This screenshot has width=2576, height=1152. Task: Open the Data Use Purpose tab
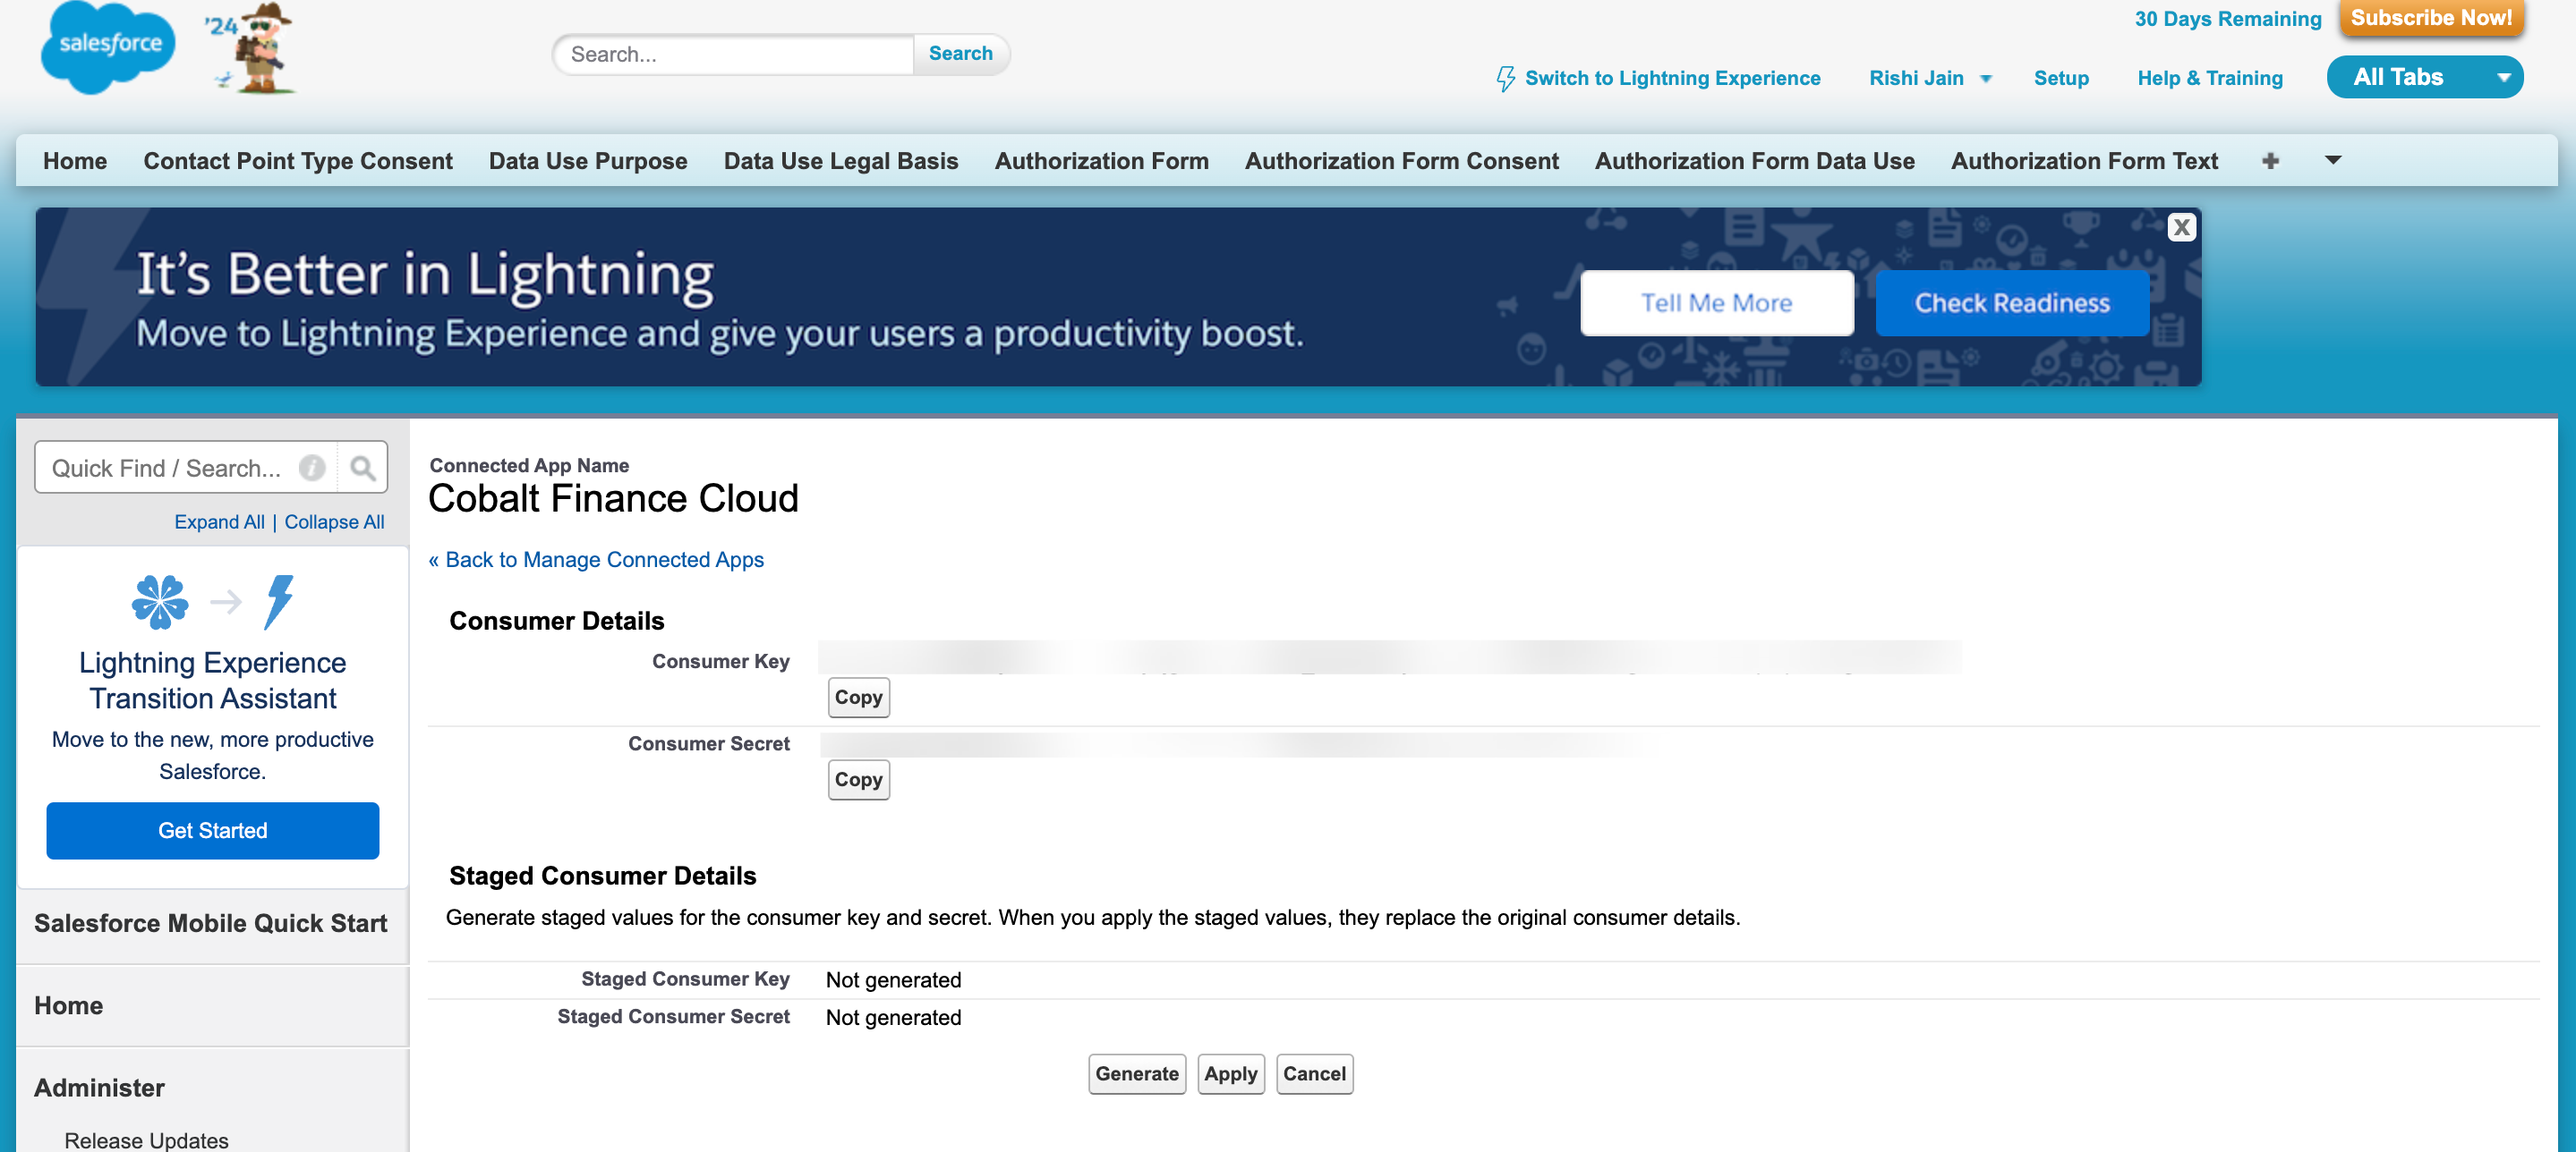(587, 161)
